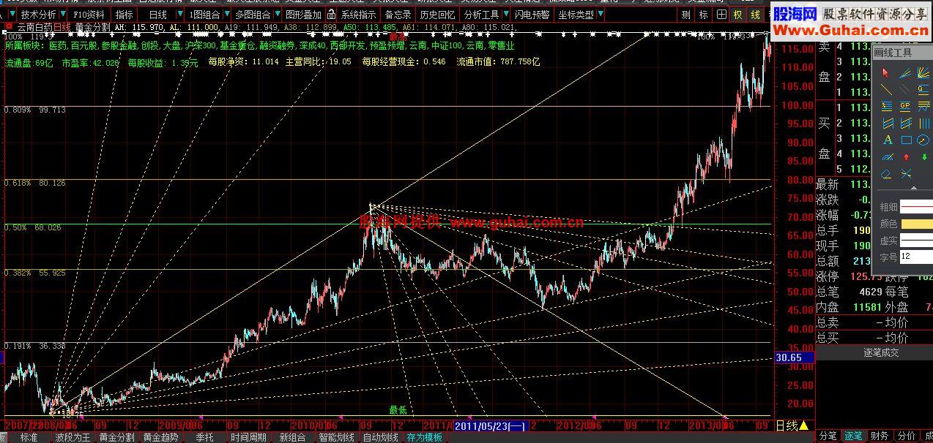
Task: Select the rectangle drawing tool
Action: [906, 140]
